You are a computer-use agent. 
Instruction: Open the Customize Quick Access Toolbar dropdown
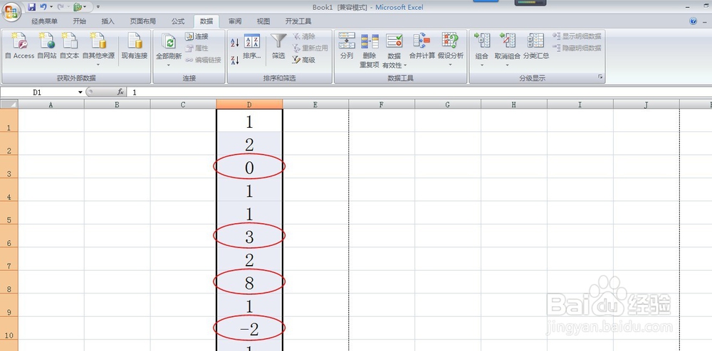click(98, 7)
